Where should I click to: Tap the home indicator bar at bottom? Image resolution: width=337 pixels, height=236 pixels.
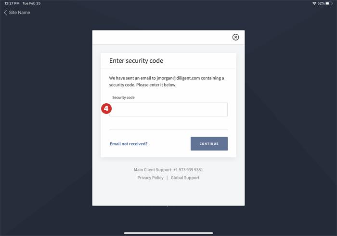tap(168, 233)
